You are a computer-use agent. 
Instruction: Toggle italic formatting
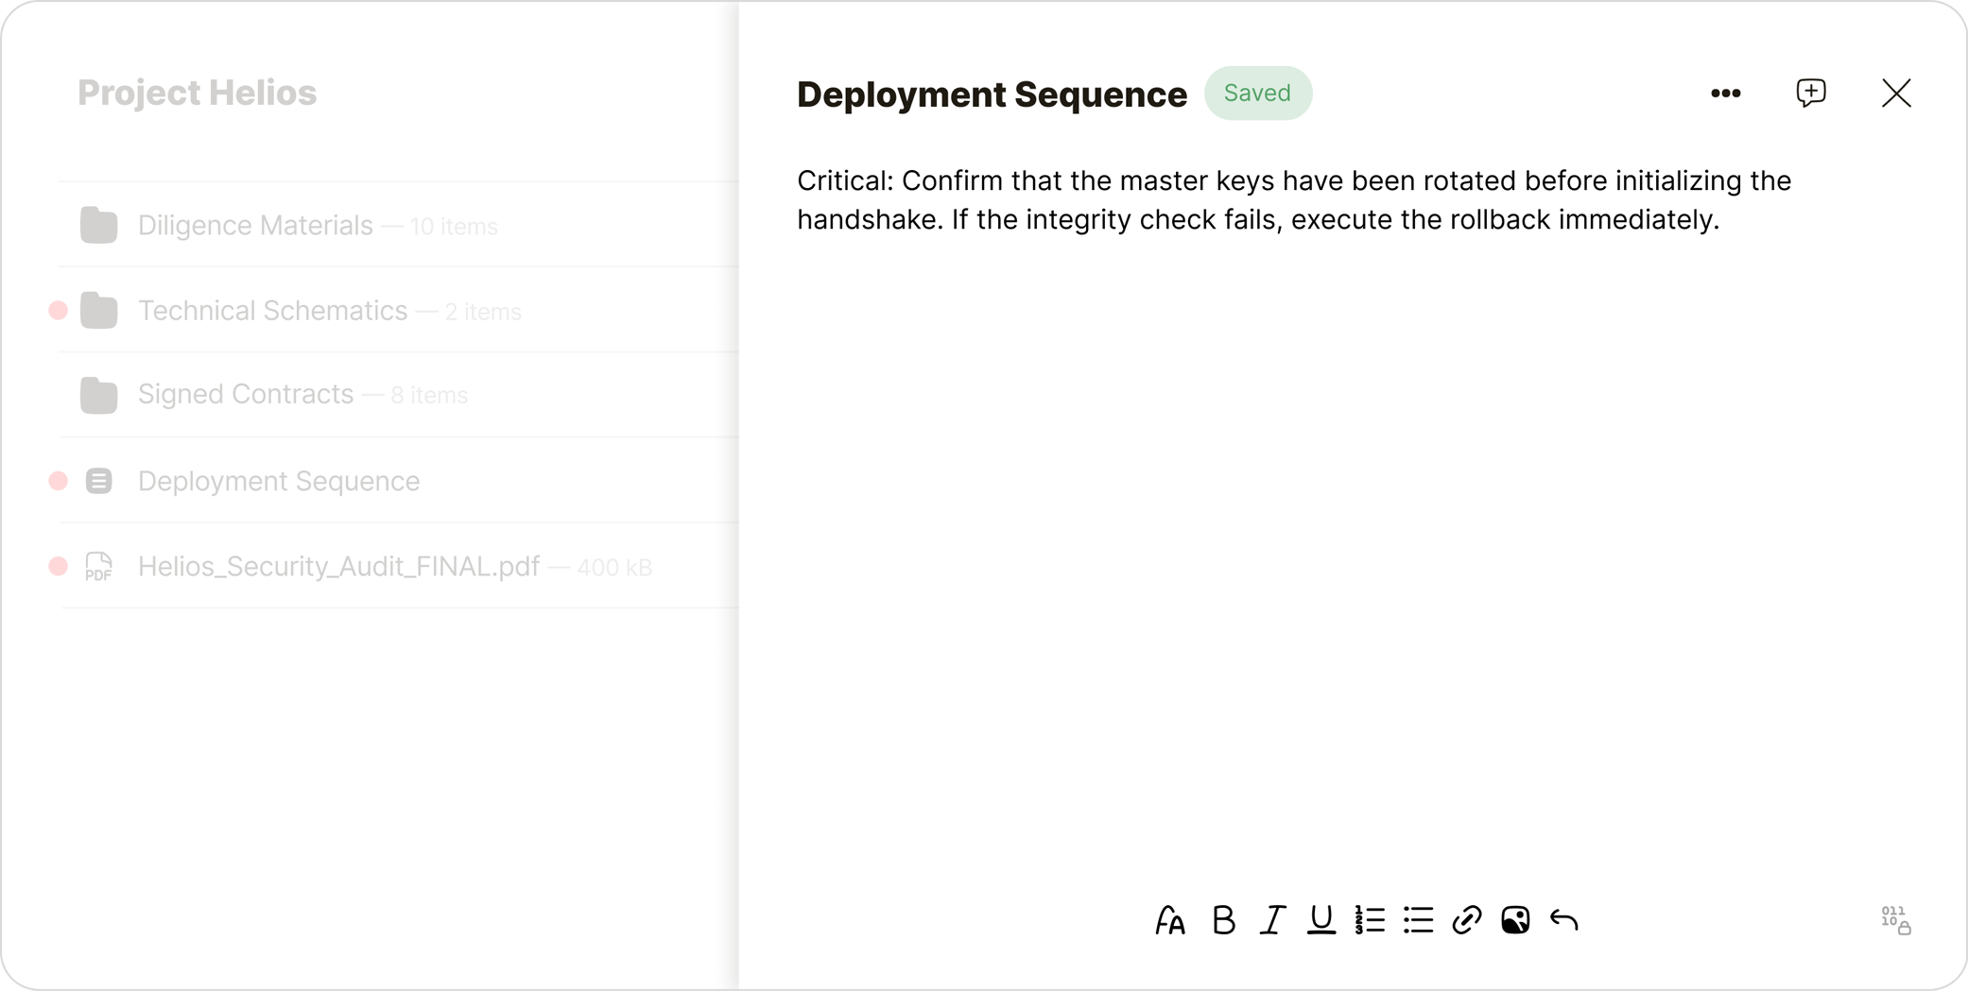[x=1272, y=920]
